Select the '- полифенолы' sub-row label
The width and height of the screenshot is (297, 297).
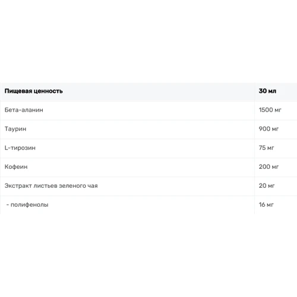click(x=27, y=205)
